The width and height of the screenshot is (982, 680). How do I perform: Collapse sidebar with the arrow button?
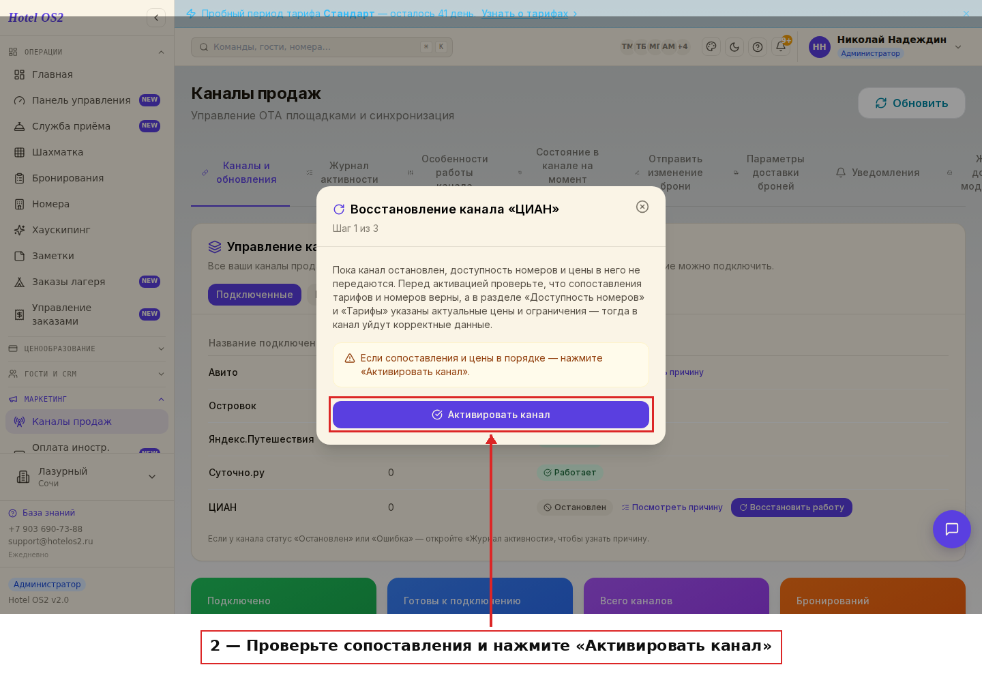click(156, 18)
